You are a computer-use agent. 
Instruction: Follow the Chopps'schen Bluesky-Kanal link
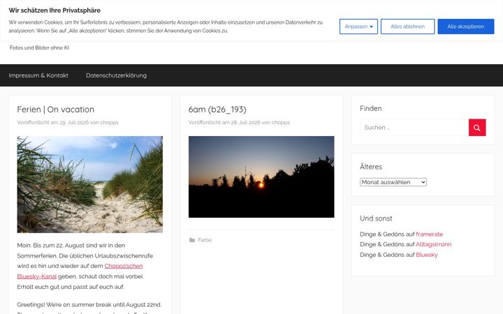pos(124,266)
